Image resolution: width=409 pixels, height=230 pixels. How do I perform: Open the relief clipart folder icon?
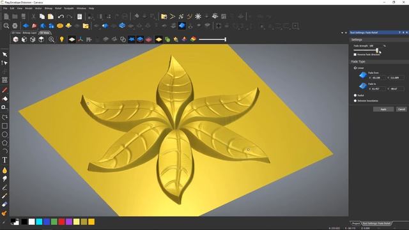click(86, 26)
